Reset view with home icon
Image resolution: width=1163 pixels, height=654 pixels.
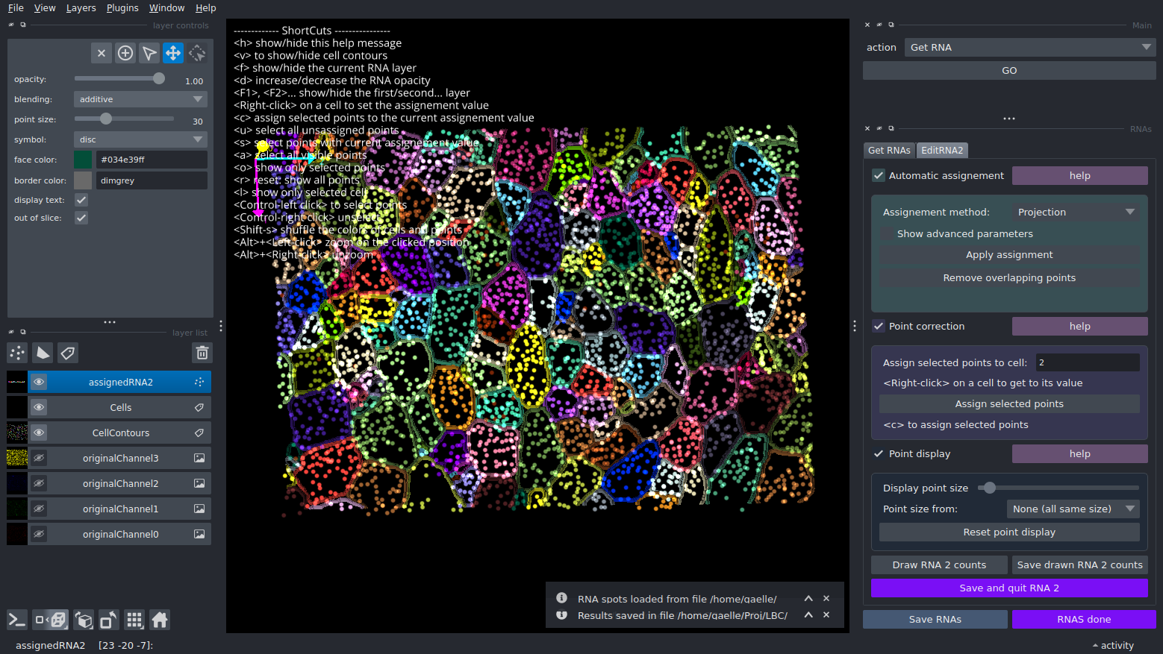160,620
